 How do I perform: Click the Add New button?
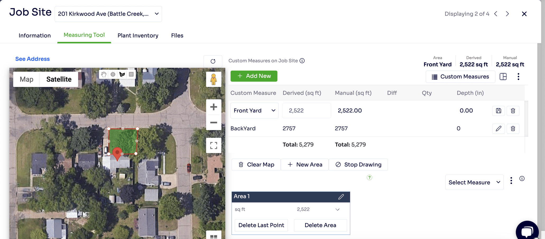pos(254,76)
